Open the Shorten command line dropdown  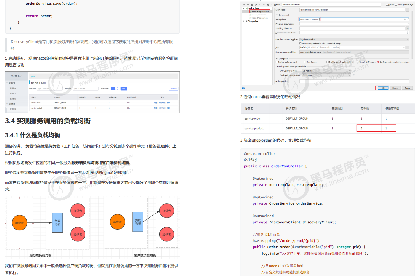pos(354,52)
